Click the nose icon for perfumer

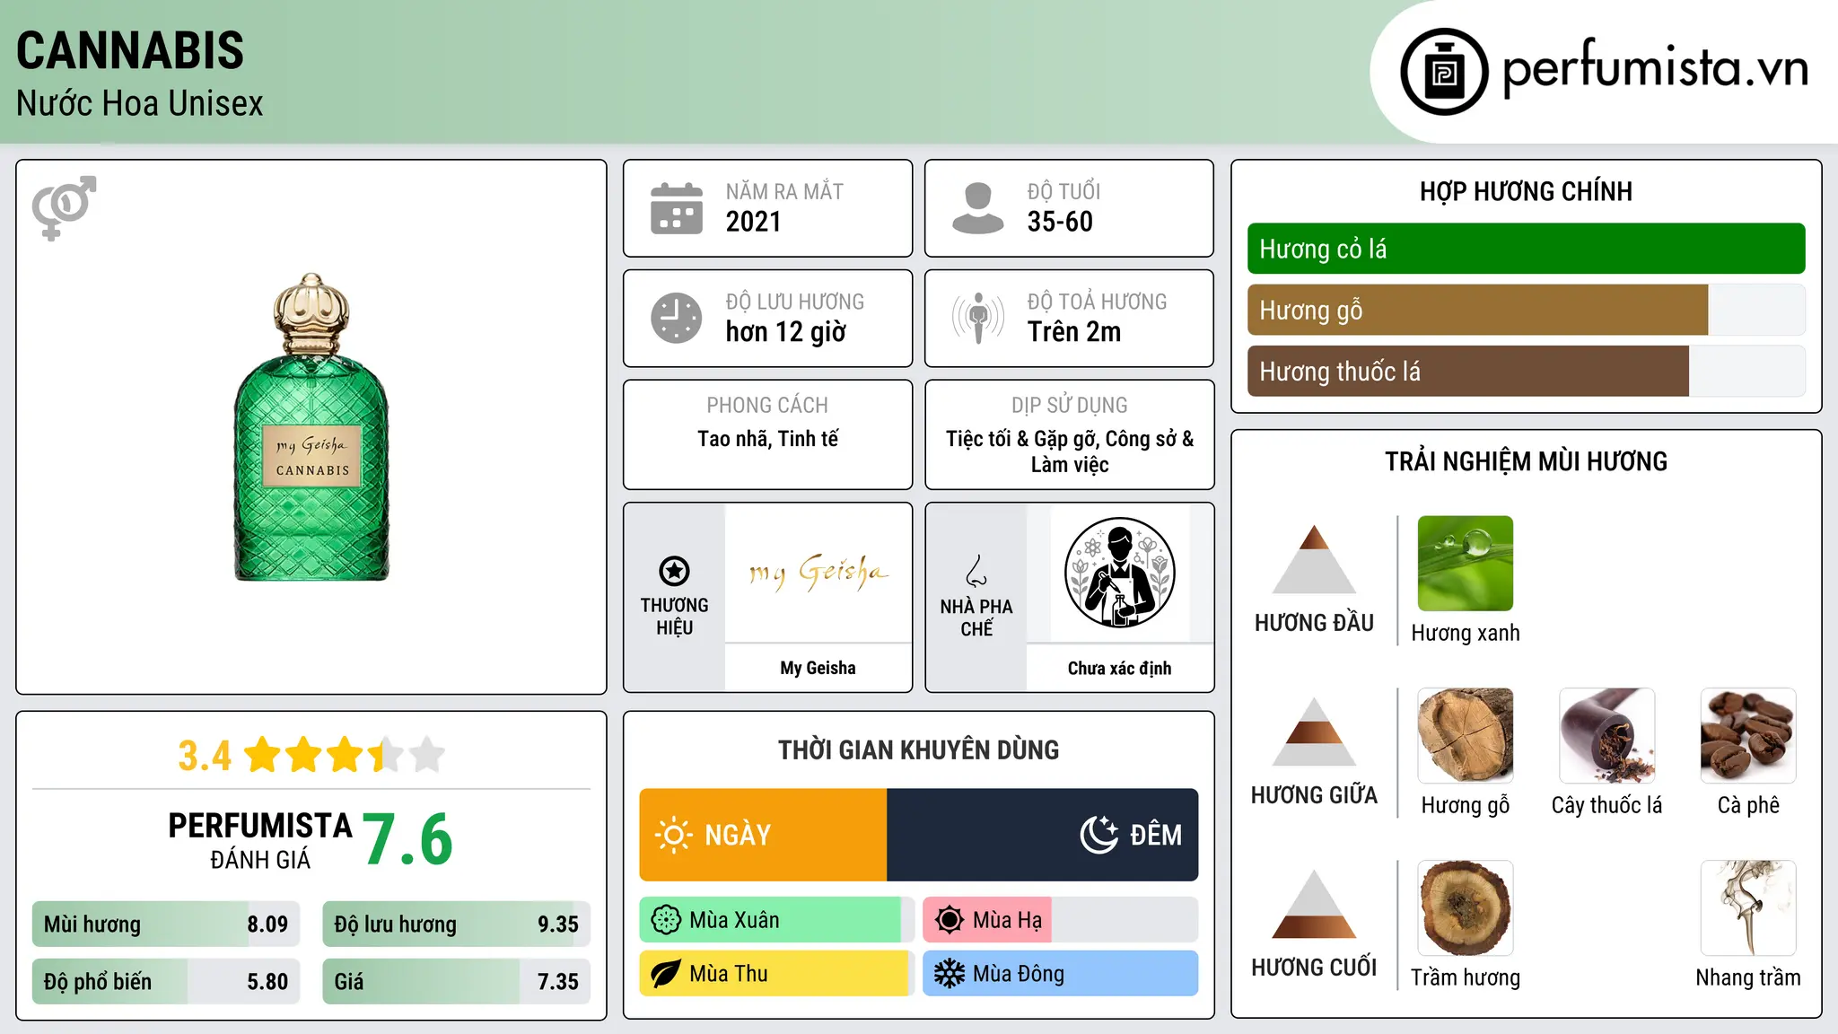coord(976,571)
